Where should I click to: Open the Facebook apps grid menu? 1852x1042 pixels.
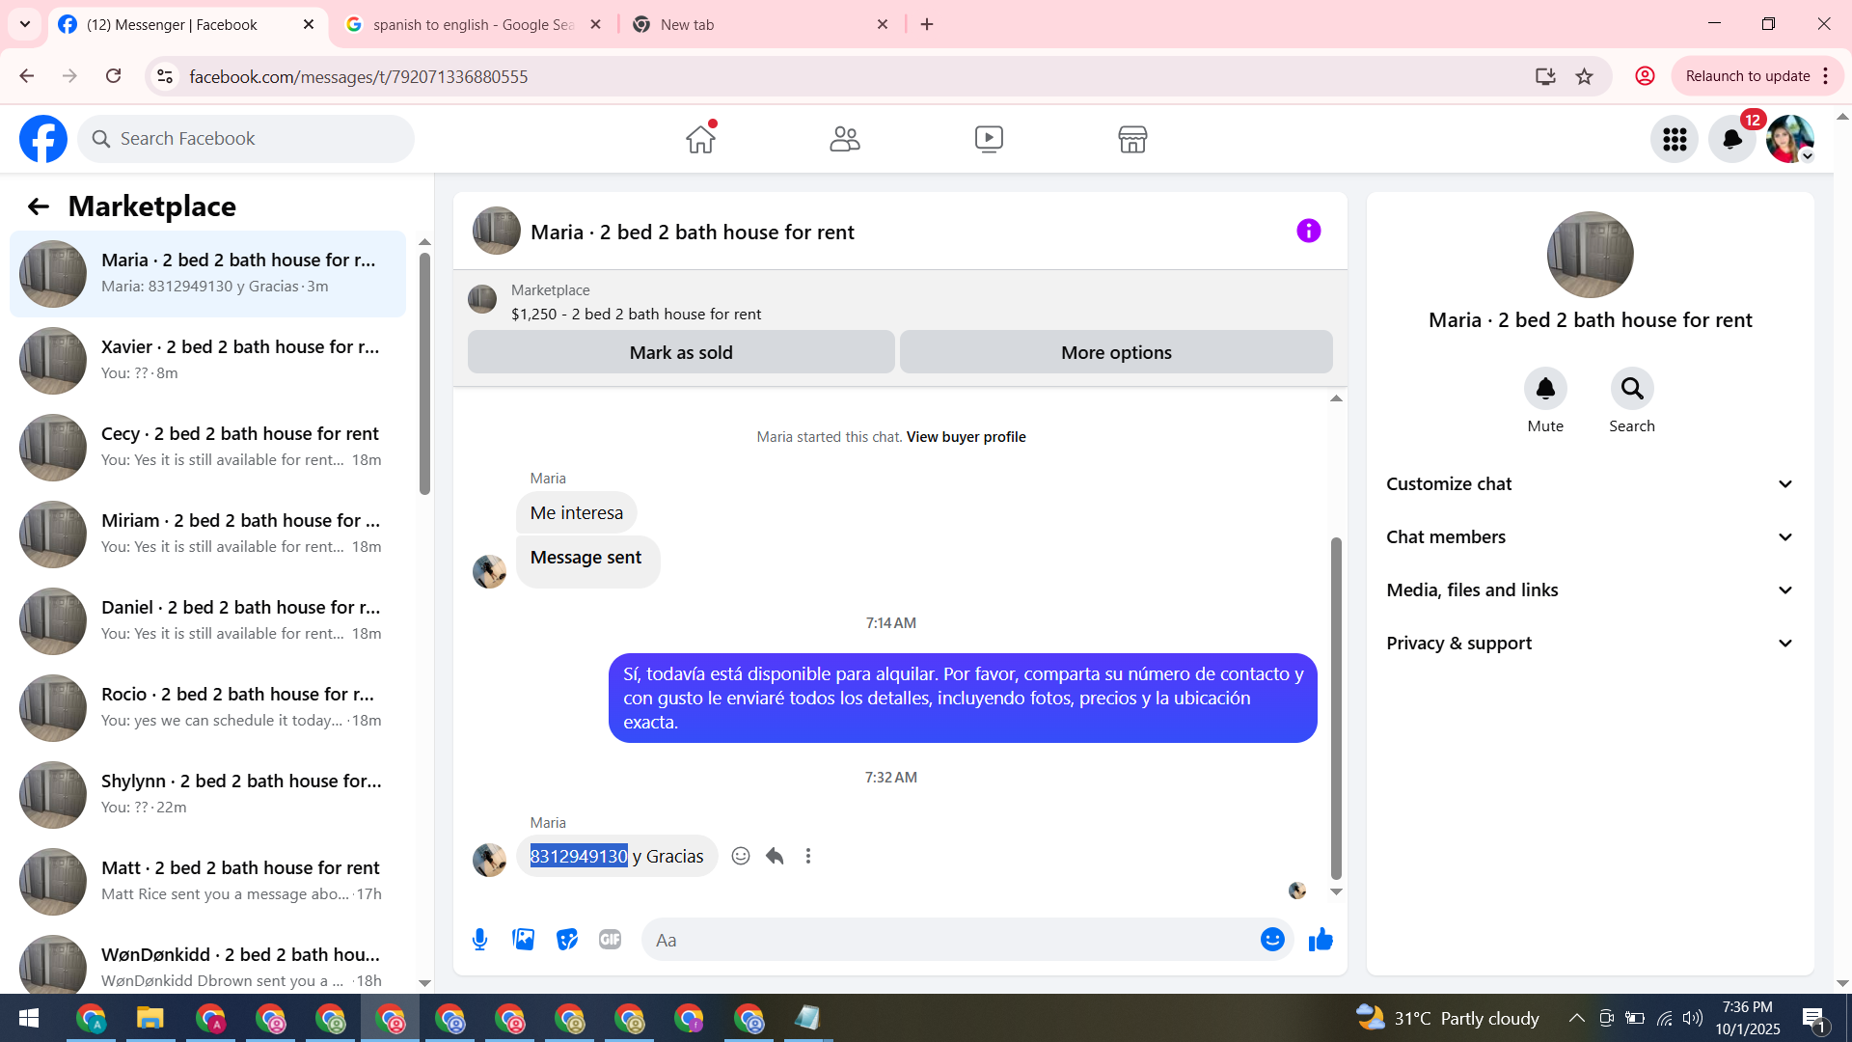coord(1675,139)
